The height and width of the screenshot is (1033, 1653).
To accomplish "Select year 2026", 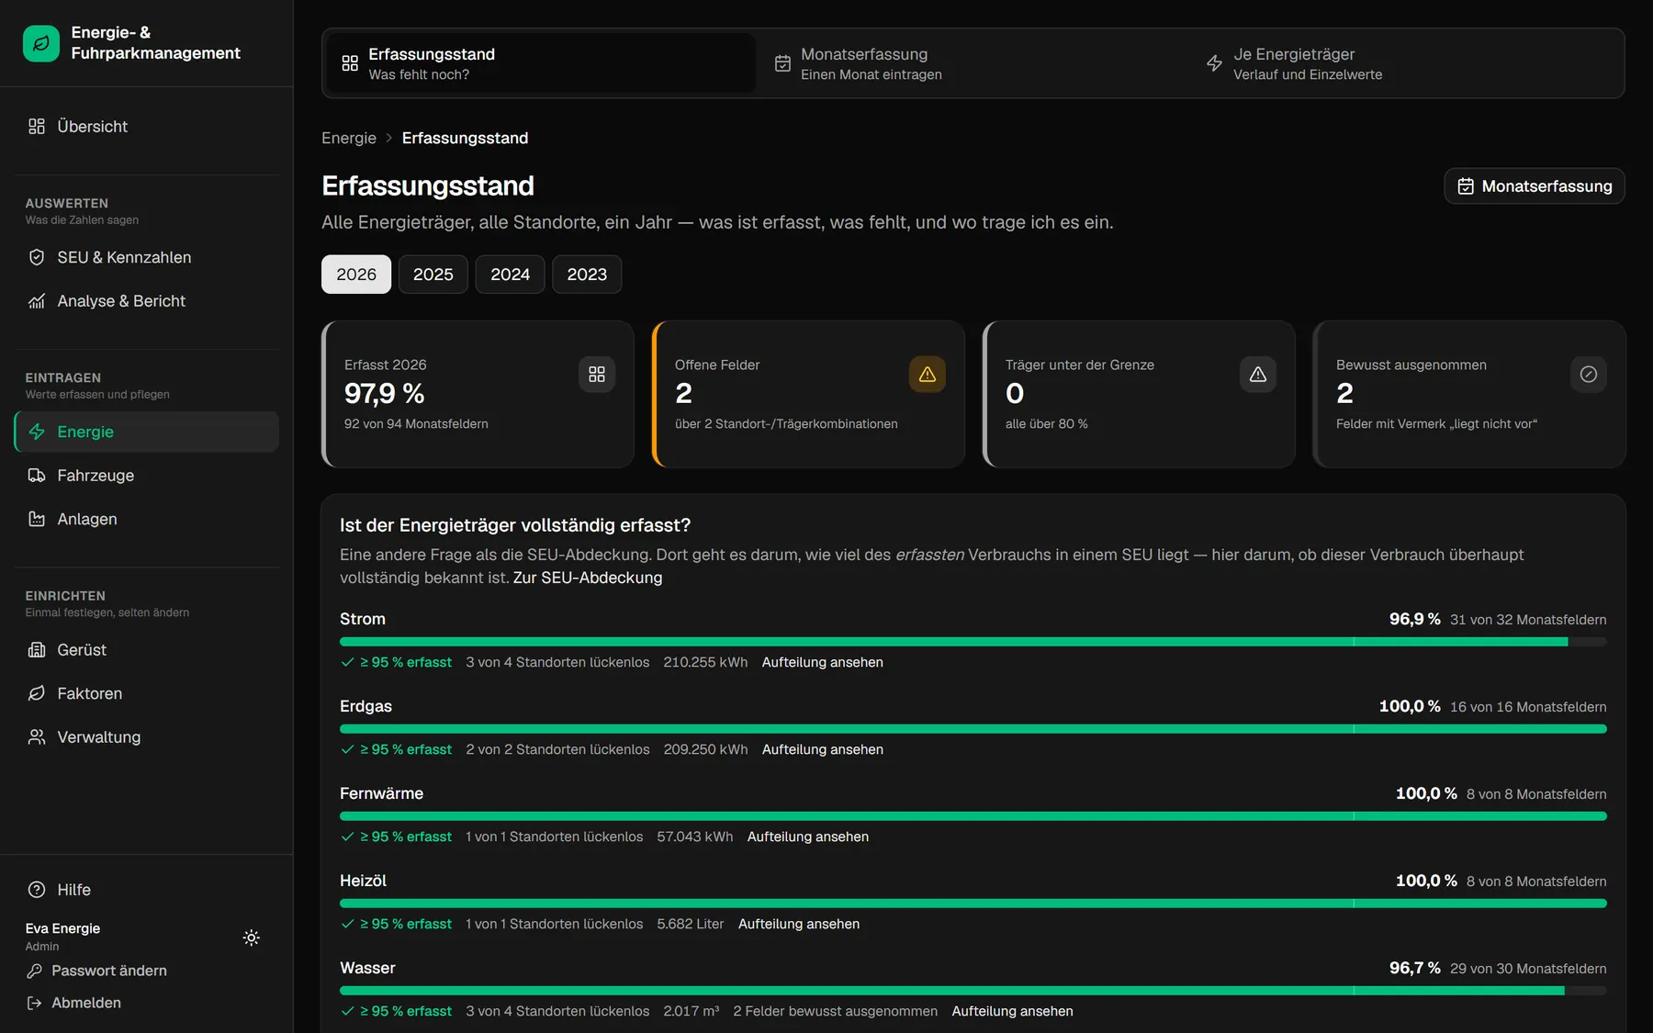I will tap(356, 275).
